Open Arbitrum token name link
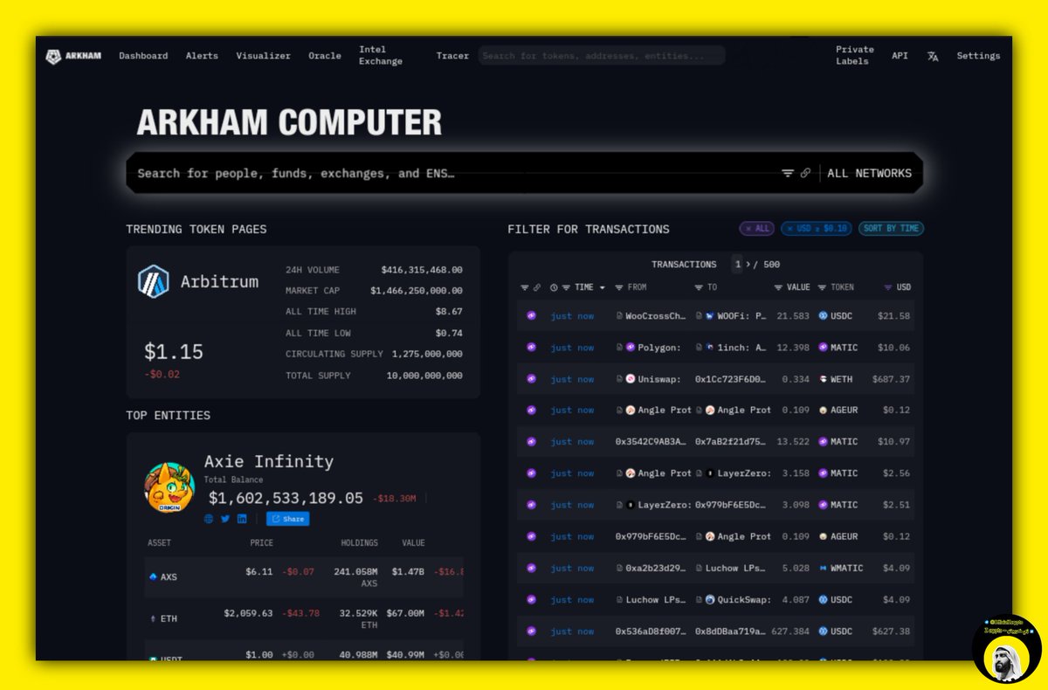This screenshot has width=1048, height=690. click(x=219, y=282)
